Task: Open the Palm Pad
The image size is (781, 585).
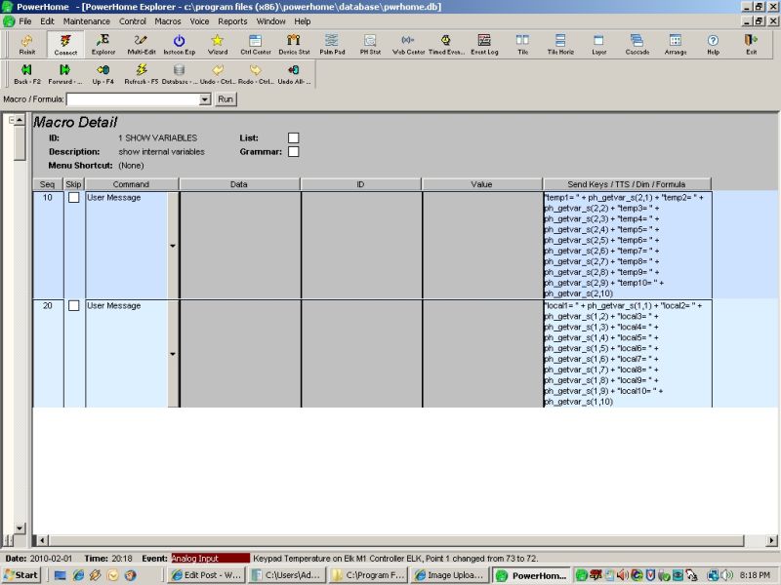Action: coord(332,44)
